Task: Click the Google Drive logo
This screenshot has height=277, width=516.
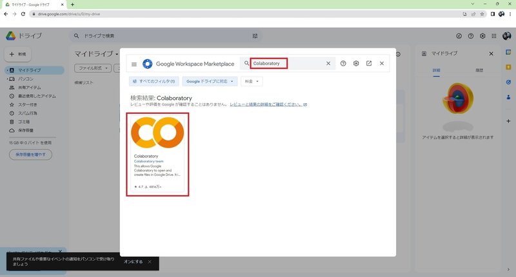Action: coord(10,36)
